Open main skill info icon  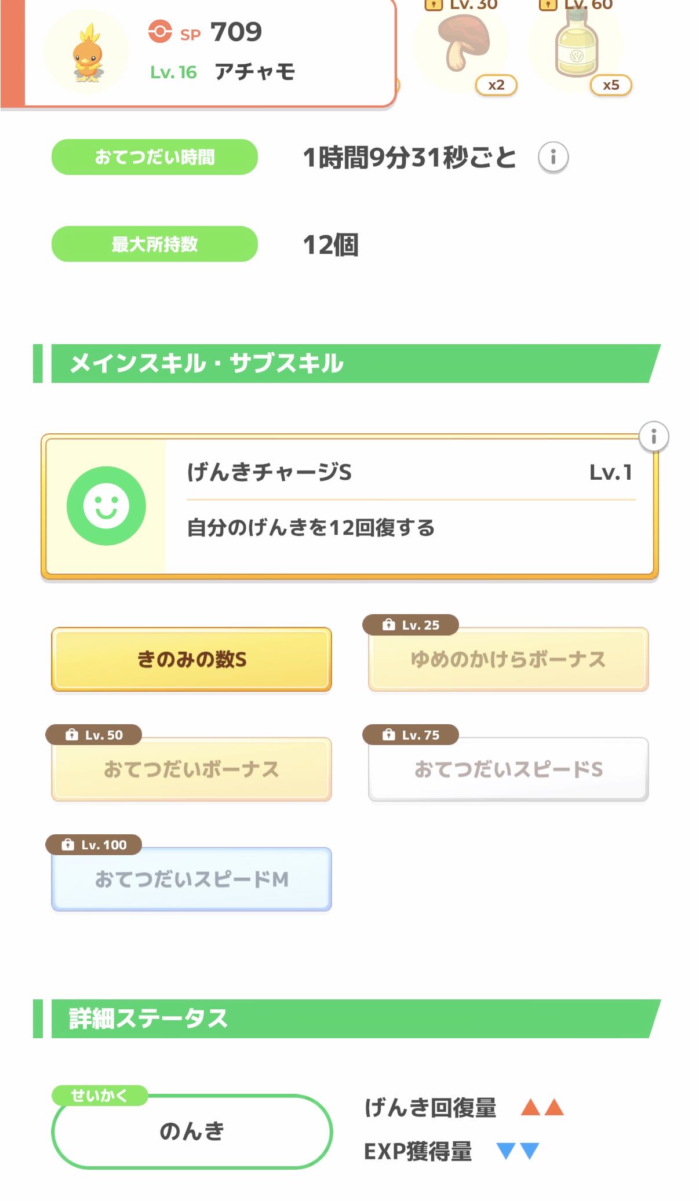[653, 436]
